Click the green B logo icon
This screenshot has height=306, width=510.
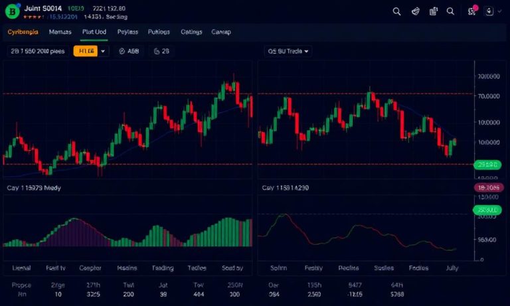(x=11, y=12)
